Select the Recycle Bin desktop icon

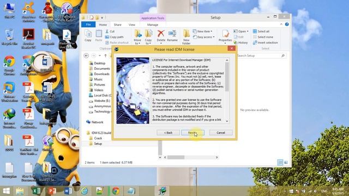(9, 37)
